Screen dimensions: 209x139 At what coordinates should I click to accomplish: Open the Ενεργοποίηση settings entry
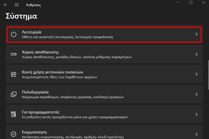coord(104,132)
